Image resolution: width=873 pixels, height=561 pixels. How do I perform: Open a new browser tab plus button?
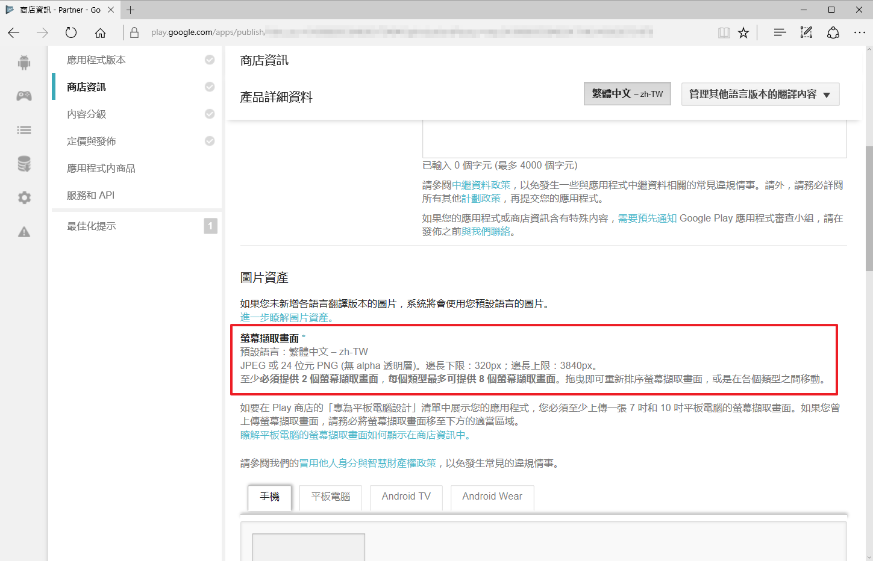[x=131, y=10]
